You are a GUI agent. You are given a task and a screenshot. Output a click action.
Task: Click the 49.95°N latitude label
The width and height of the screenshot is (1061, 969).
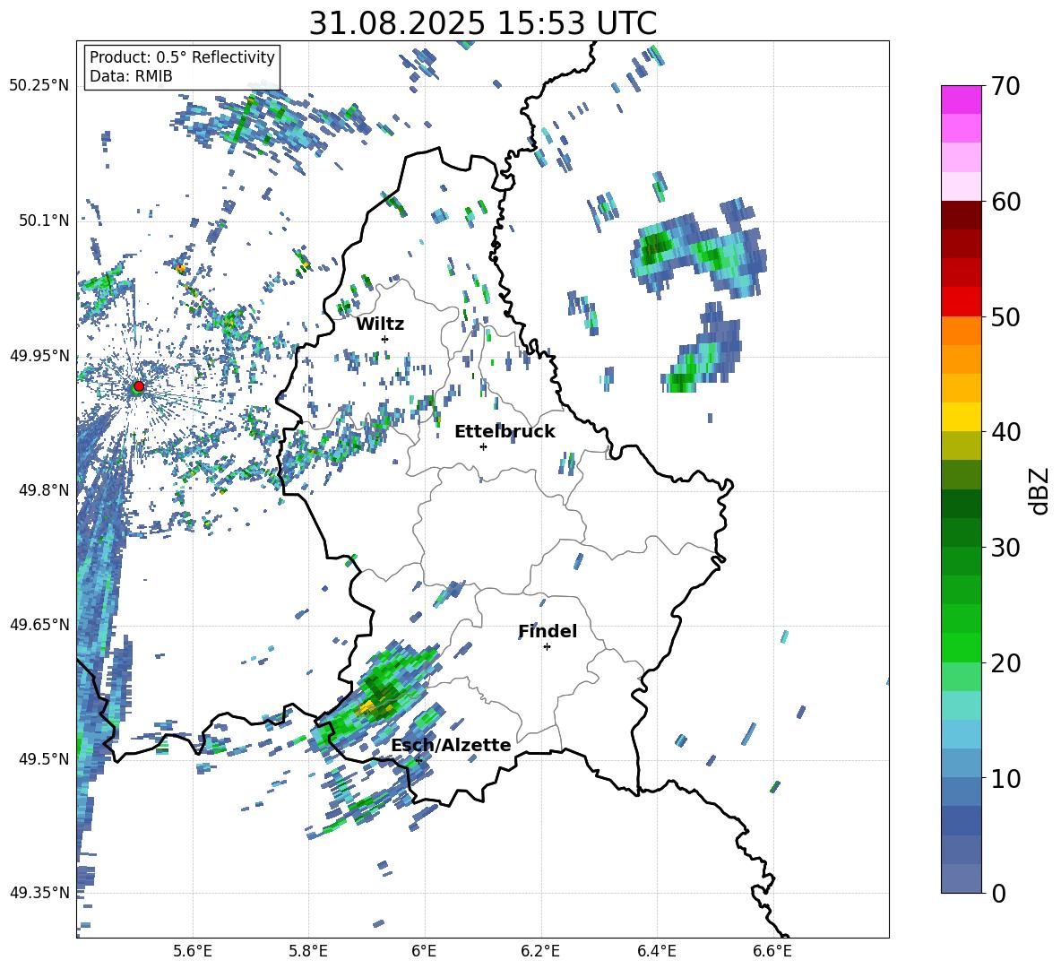point(40,355)
